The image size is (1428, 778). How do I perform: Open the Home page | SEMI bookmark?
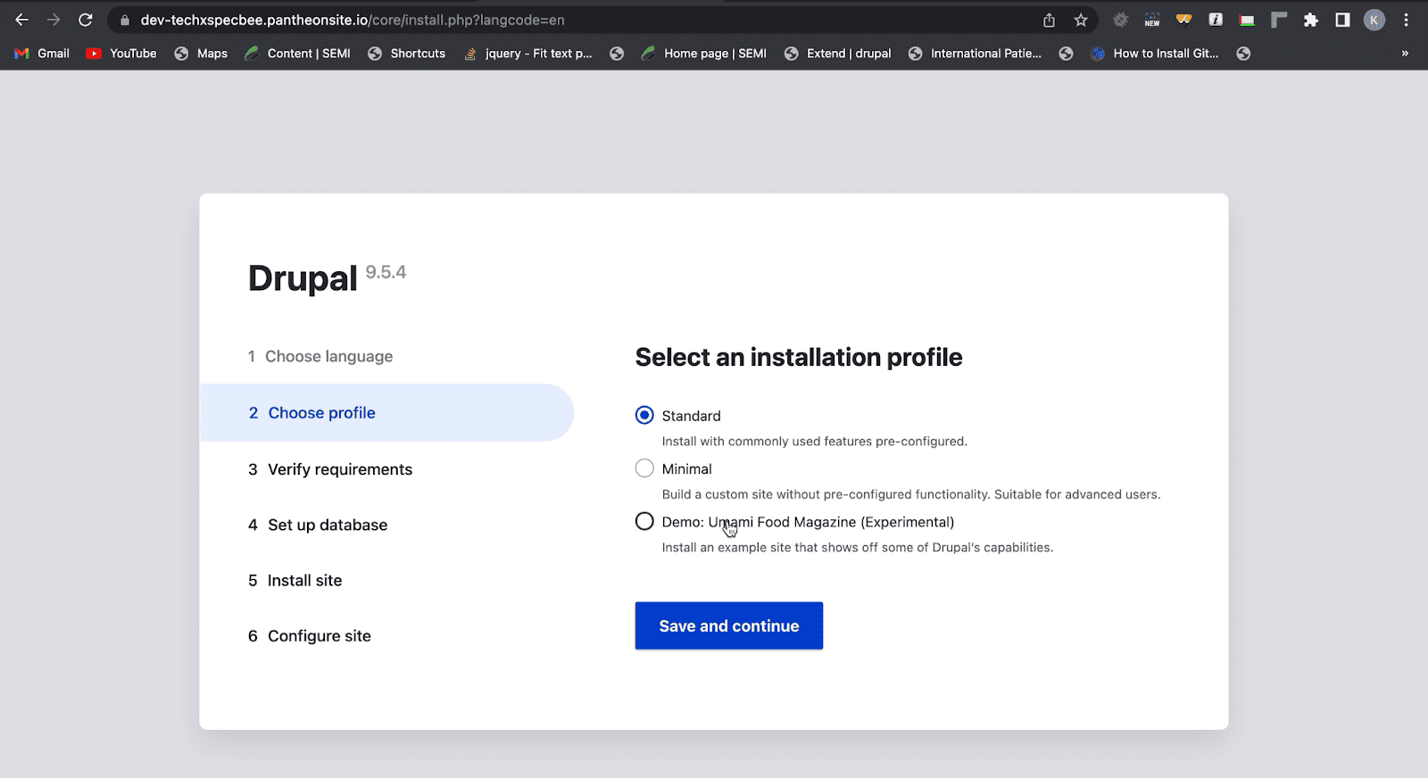(x=704, y=54)
